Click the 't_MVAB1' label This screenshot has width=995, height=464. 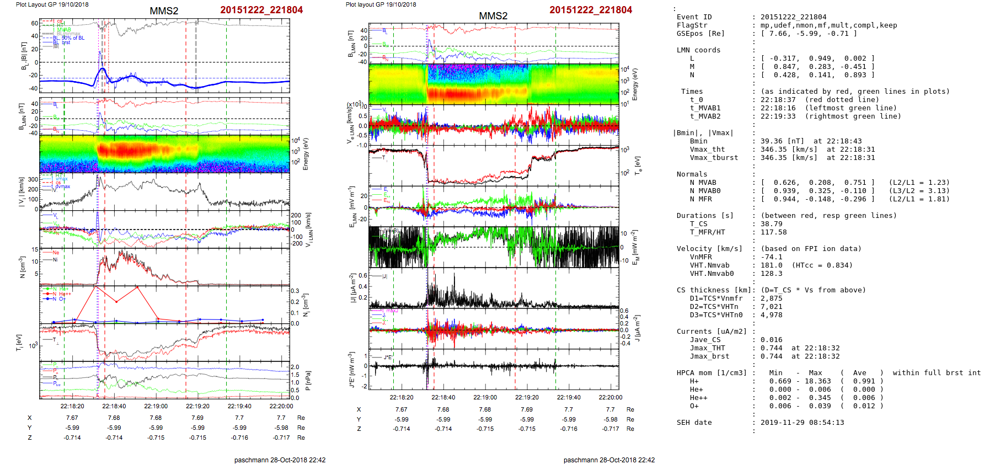click(705, 108)
